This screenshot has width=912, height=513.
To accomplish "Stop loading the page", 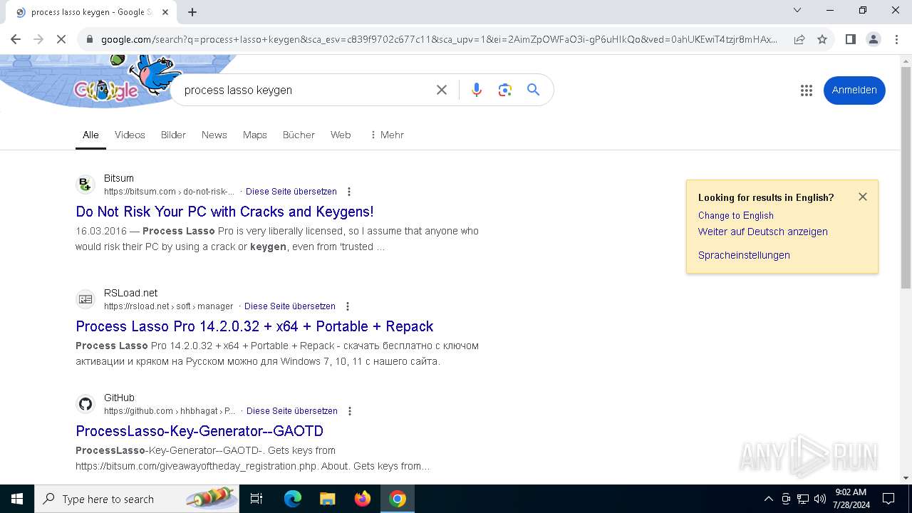I will 61,39.
